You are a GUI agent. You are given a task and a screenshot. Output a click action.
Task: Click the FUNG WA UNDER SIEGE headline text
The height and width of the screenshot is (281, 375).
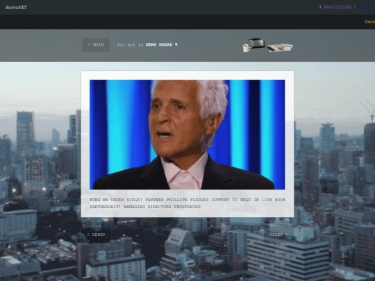[187, 203]
